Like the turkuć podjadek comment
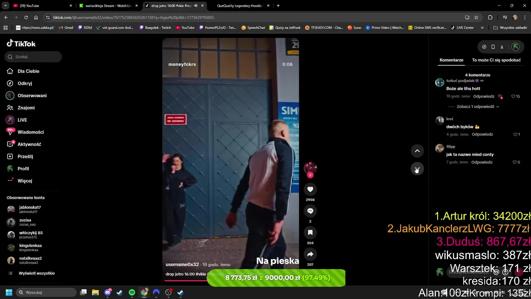This screenshot has height=299, width=531. point(513,96)
